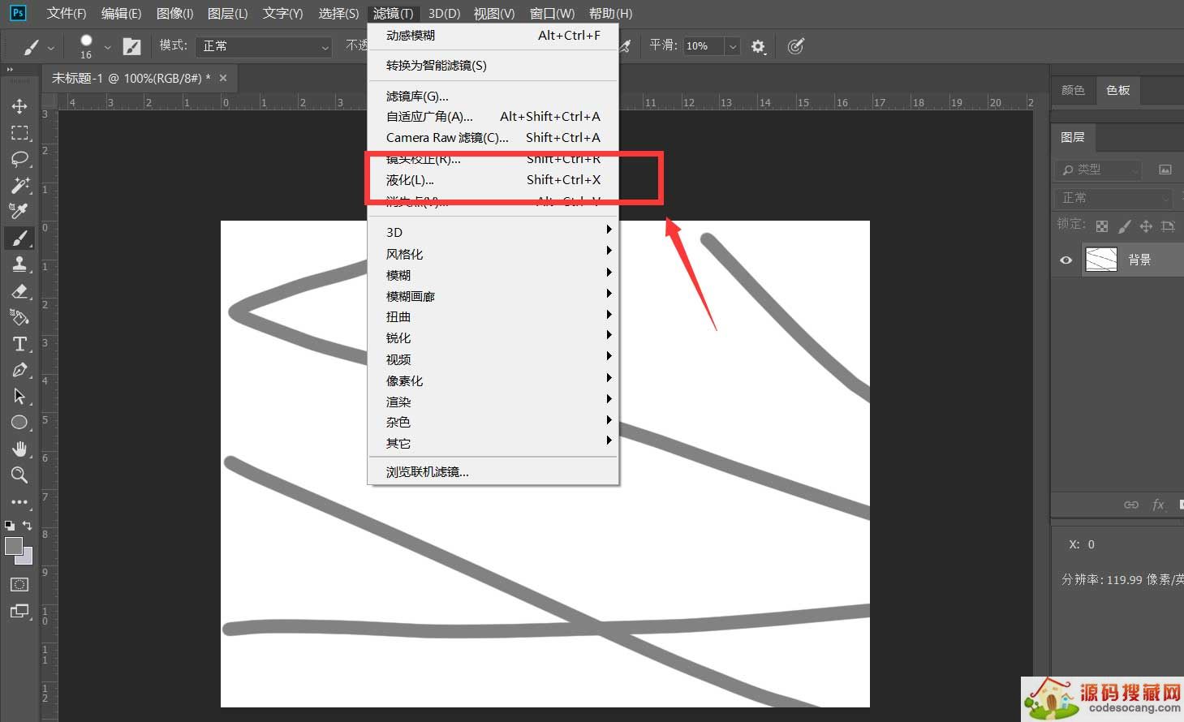Click the 背景 layer thumbnail
The width and height of the screenshot is (1184, 722).
(1101, 260)
